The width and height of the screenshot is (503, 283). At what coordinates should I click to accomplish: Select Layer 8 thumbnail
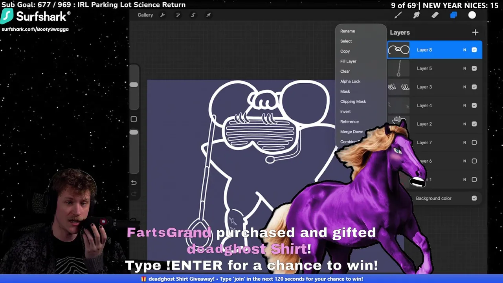click(x=398, y=50)
